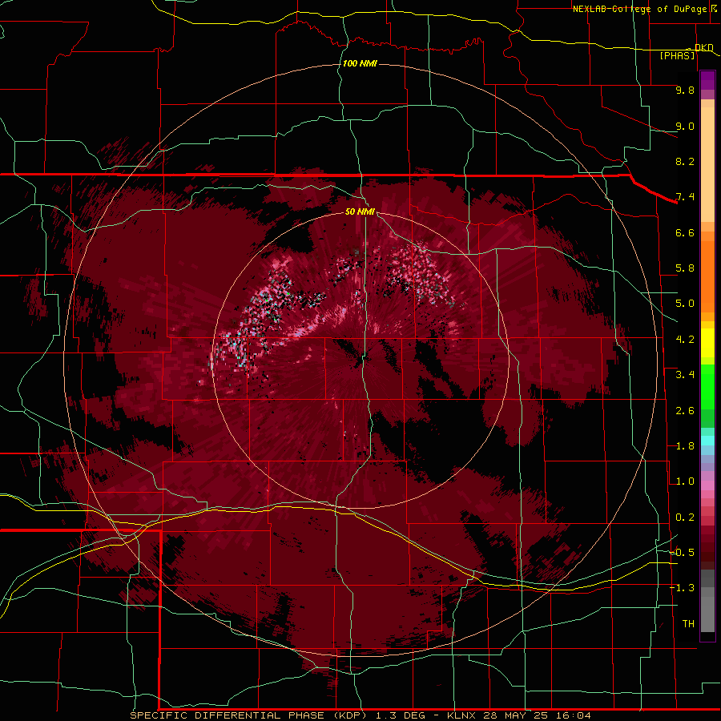Image resolution: width=721 pixels, height=721 pixels.
Task: Click the TH threshold legend label
Action: click(x=688, y=624)
